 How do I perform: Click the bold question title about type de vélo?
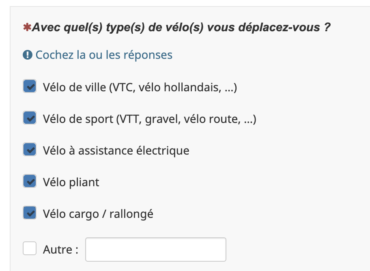[x=181, y=28]
